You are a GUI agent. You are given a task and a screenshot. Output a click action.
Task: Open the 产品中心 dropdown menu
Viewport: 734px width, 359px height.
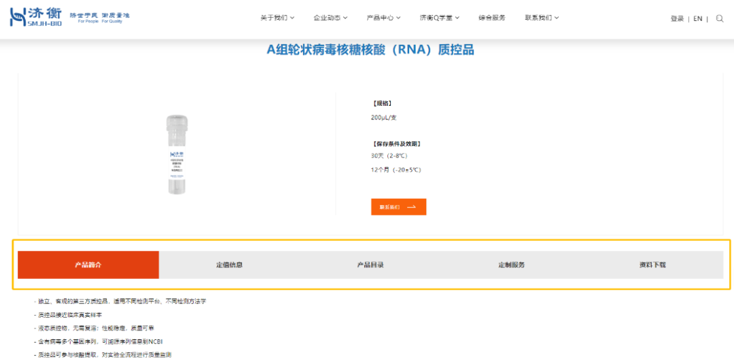[x=383, y=18]
